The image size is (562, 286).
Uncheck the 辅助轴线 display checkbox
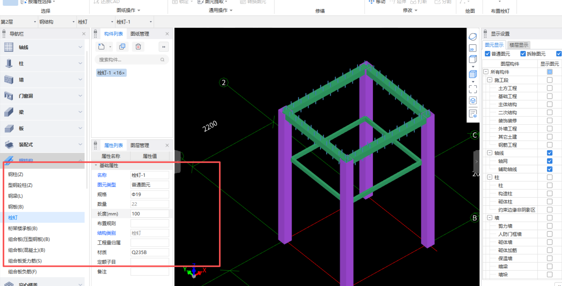pyautogui.click(x=550, y=169)
